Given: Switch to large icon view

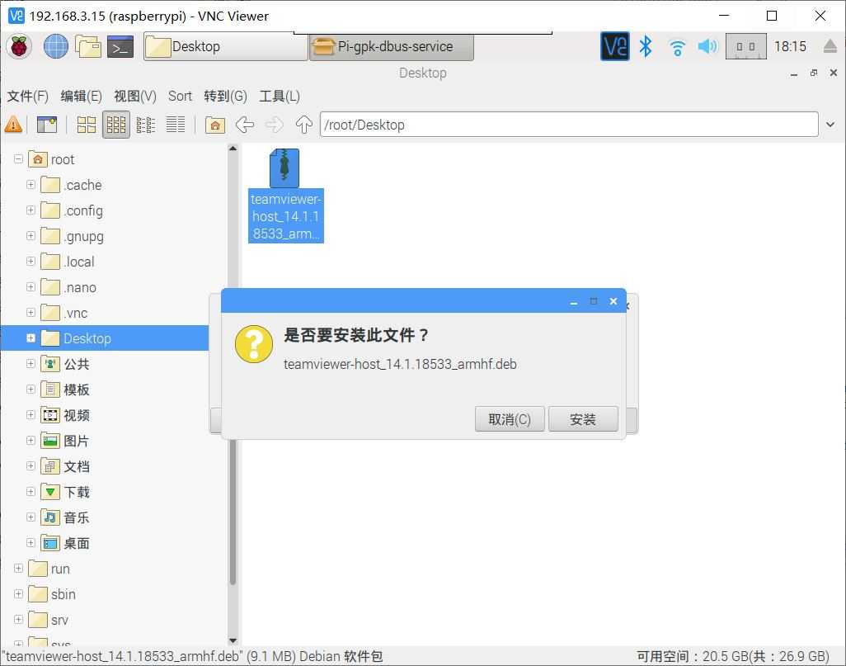Looking at the screenshot, I should (87, 125).
